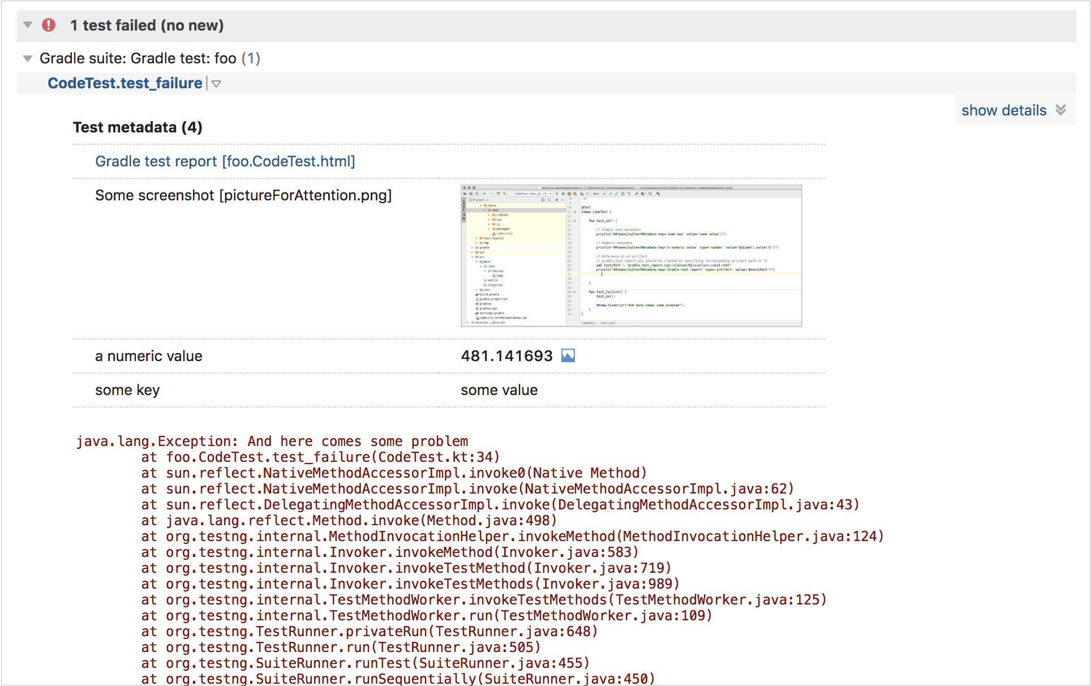The image size is (1091, 686).
Task: Open the pictureForAttention.png screenshot thumbnail
Action: (631, 255)
